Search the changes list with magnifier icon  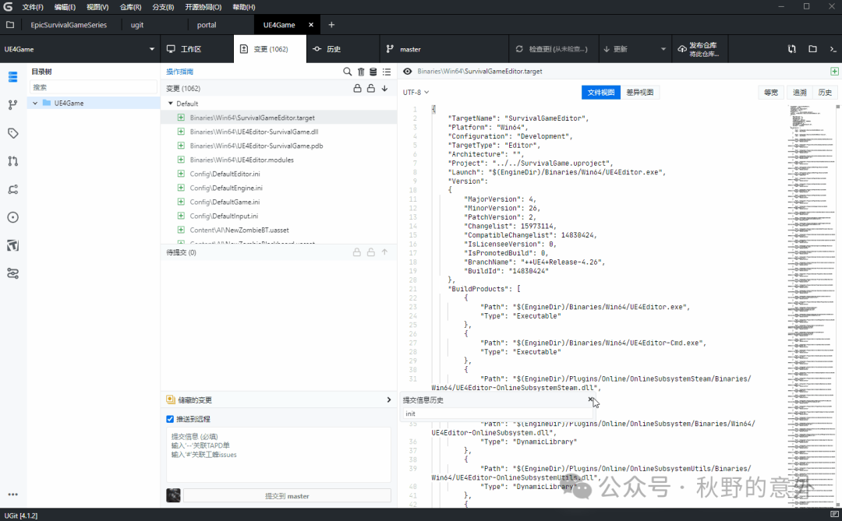(348, 72)
